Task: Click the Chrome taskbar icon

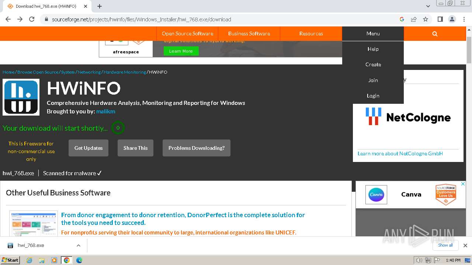Action: pyautogui.click(x=67, y=260)
